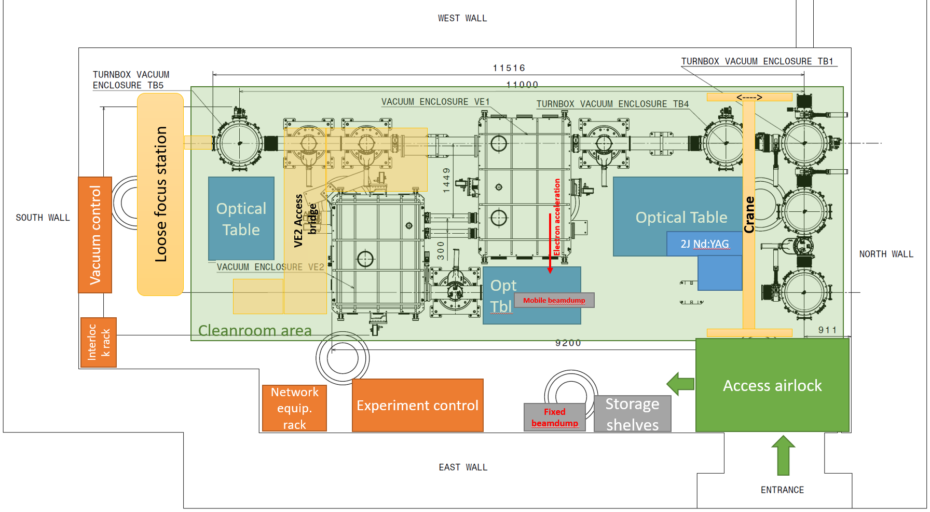Click the Cleanroom area text
Viewport: 930px width, 512px height.
[x=255, y=330]
